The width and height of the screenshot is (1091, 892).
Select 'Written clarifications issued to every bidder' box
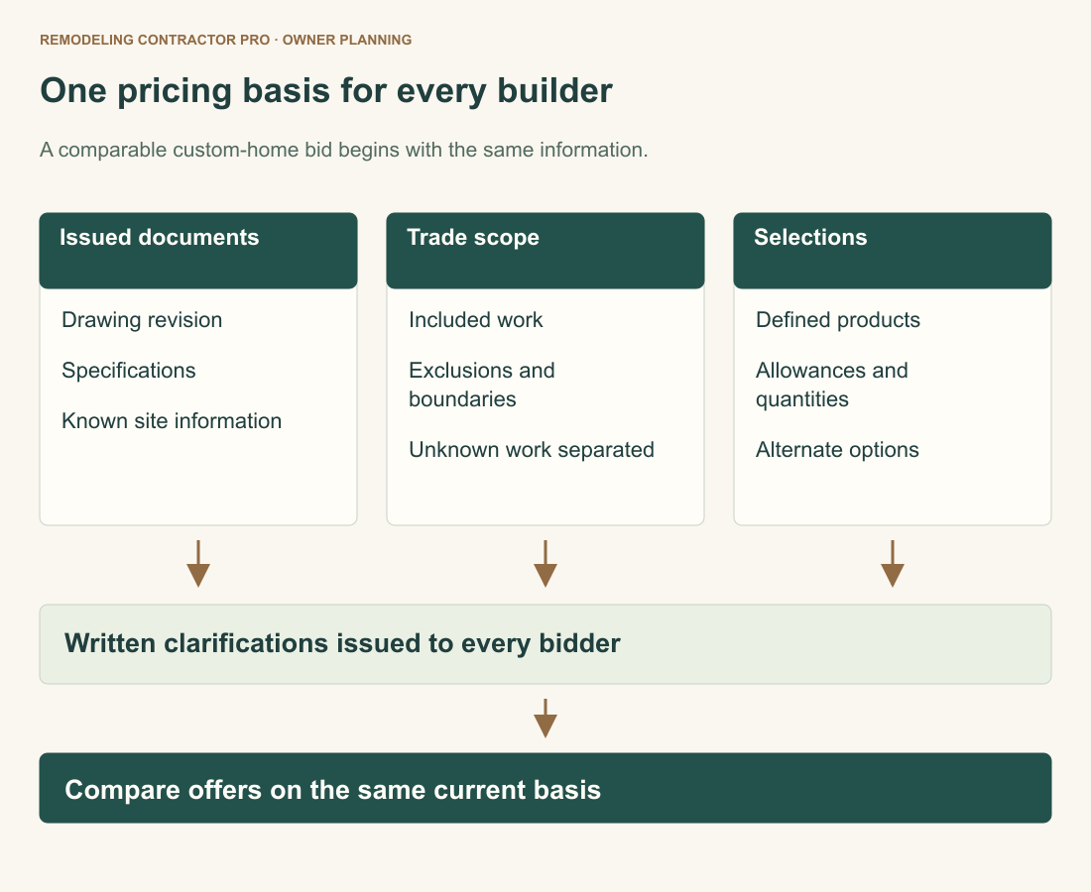545,644
